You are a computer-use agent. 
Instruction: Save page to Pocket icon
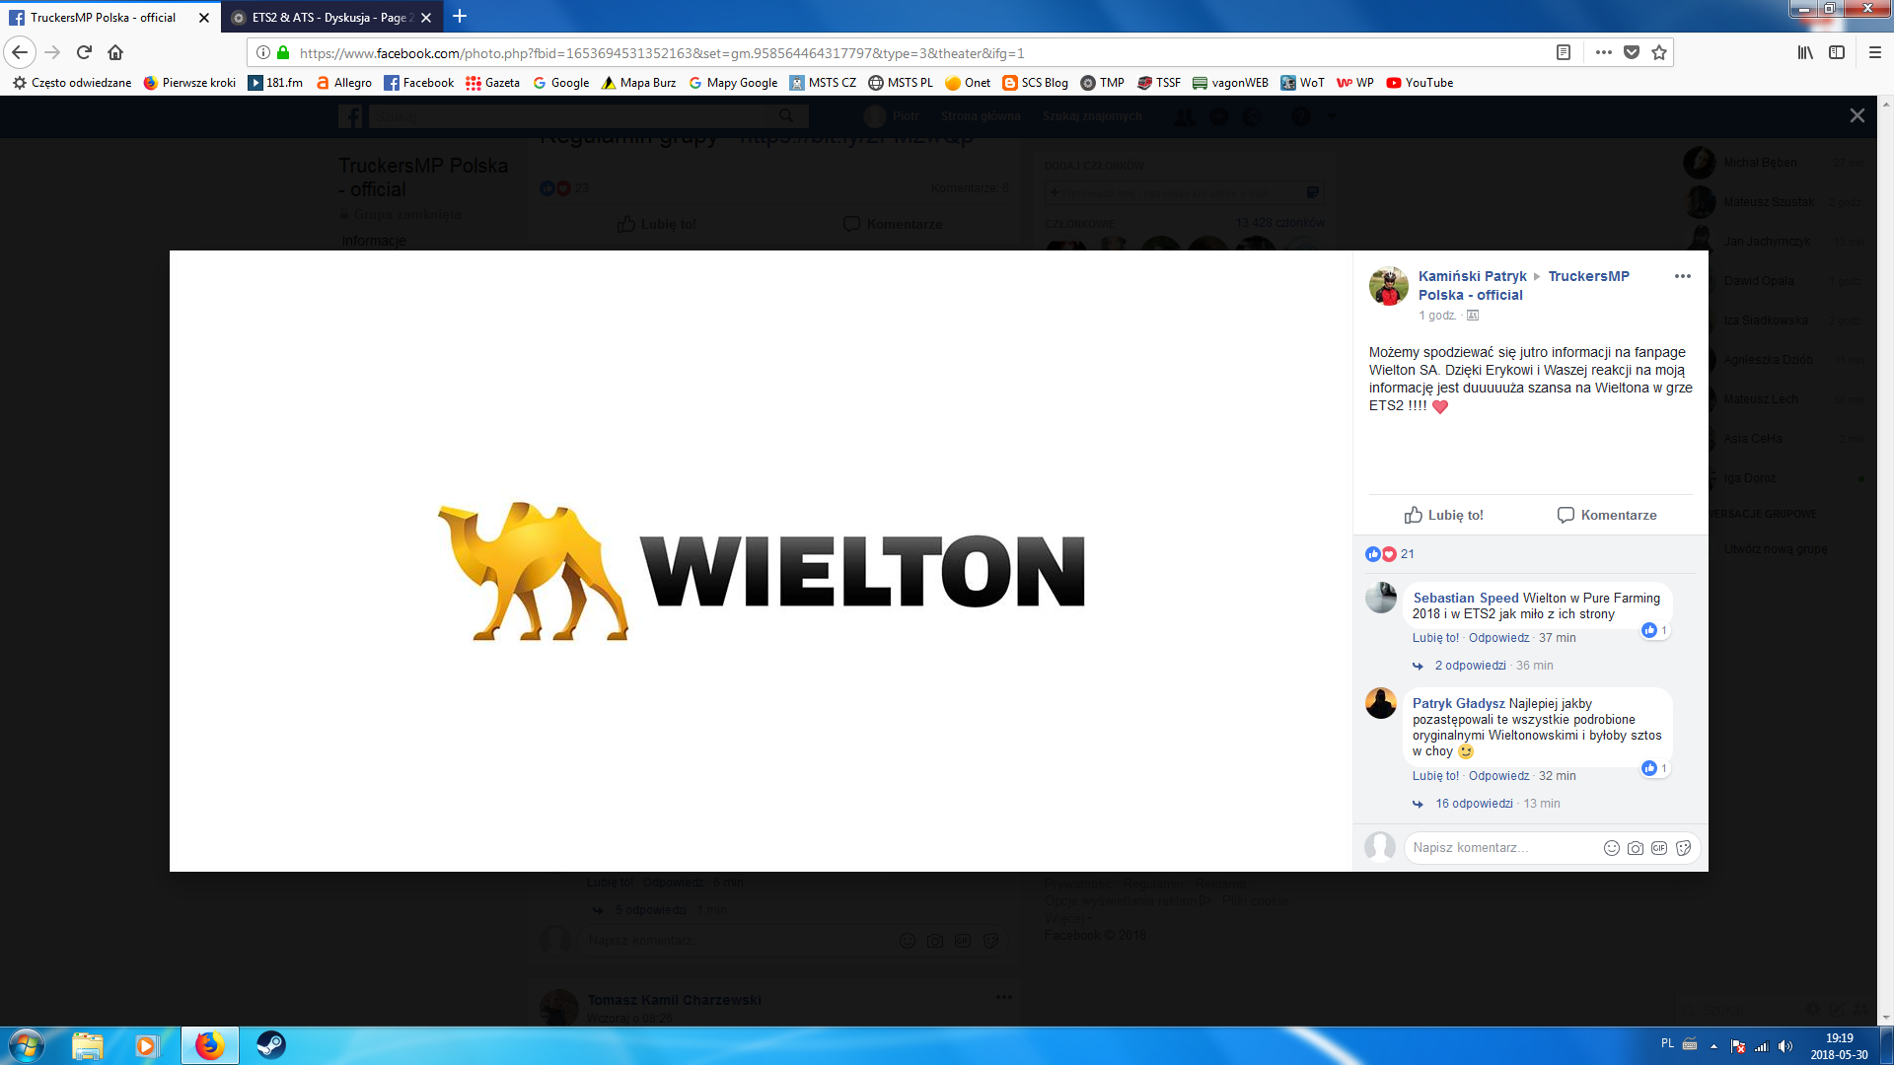click(x=1632, y=52)
